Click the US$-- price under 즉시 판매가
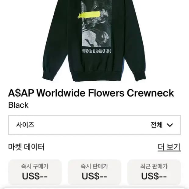This screenshot has width=189, height=189. click(x=94, y=176)
